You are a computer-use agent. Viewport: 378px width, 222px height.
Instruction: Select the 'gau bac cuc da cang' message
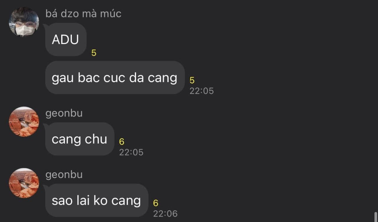(115, 77)
